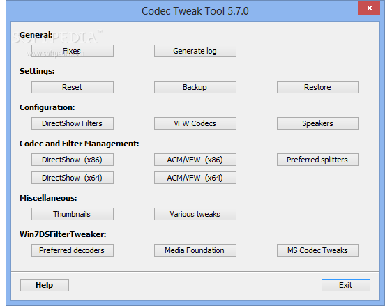Click the Generate log button
385x306 pixels.
[195, 51]
